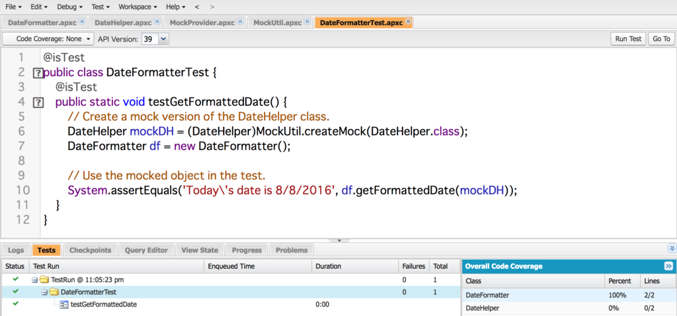The height and width of the screenshot is (316, 677).
Task: Collapse the Overall Code Coverage panel
Action: (668, 266)
